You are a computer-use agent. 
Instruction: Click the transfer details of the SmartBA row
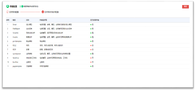click(51, 33)
